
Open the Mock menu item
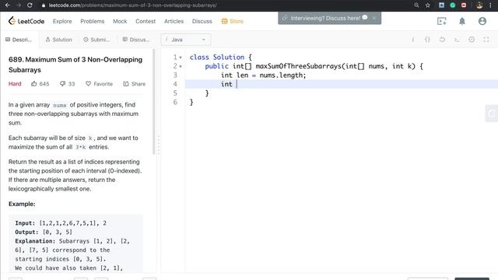[x=120, y=21]
